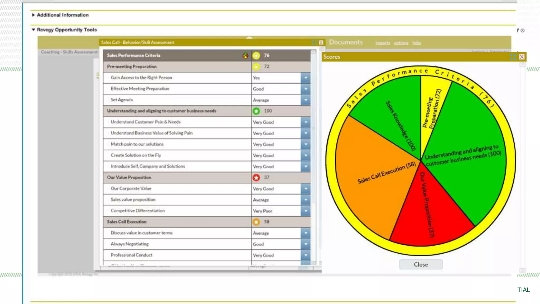Click the yellow score indicator next to 76

tap(256, 55)
